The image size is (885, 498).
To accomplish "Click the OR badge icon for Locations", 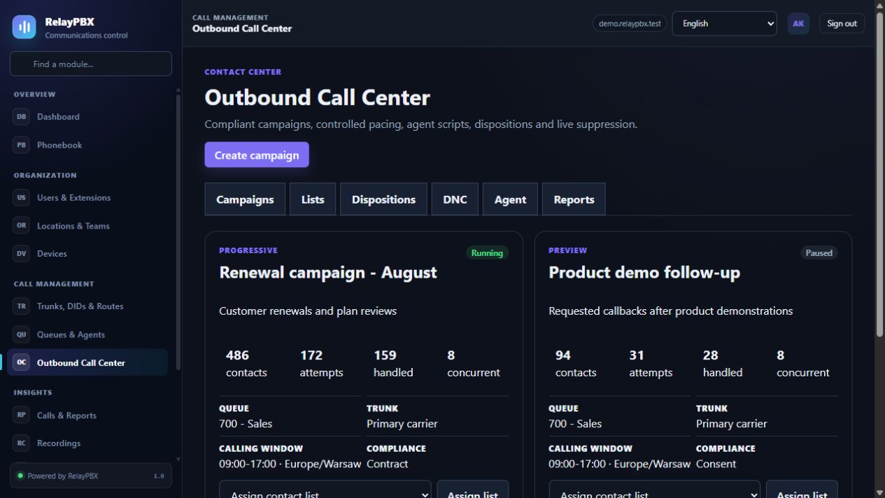I will click(22, 226).
